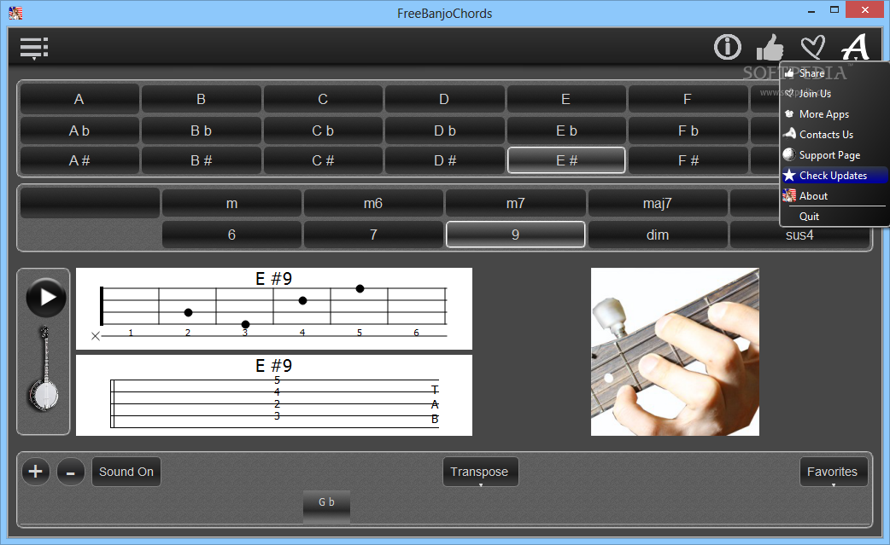Viewport: 890px width, 545px height.
Task: Select the 6 chord type
Action: tap(231, 235)
